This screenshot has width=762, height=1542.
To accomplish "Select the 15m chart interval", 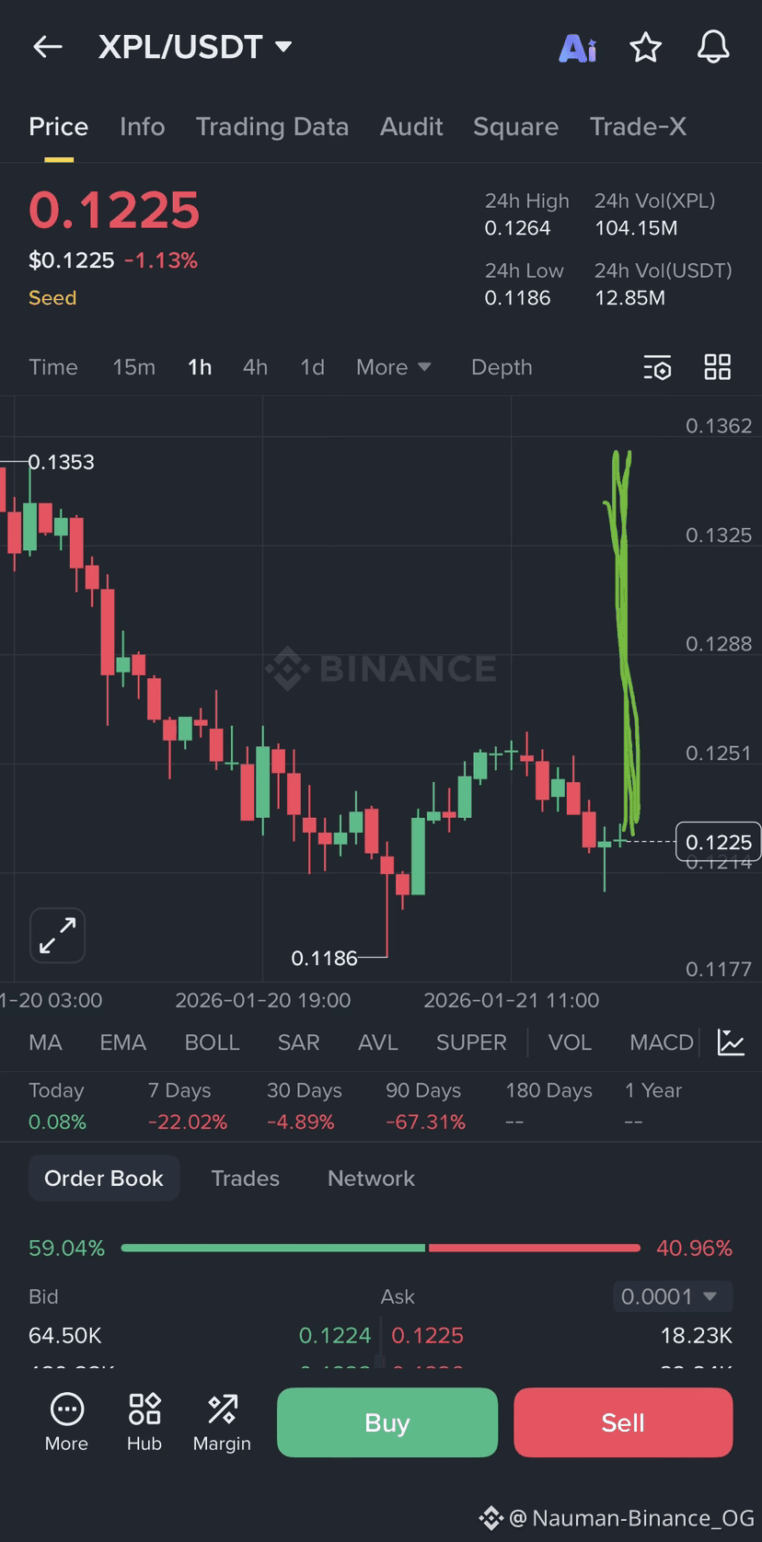I will coord(134,367).
